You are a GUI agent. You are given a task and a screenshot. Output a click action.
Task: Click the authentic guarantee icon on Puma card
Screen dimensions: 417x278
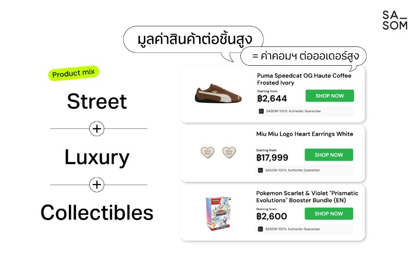[261, 111]
